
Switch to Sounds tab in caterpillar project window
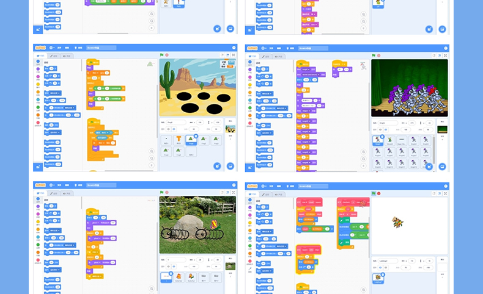coord(67,193)
